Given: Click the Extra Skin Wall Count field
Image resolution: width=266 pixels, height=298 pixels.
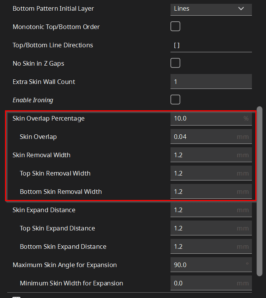Looking at the screenshot, I should pyautogui.click(x=210, y=82).
